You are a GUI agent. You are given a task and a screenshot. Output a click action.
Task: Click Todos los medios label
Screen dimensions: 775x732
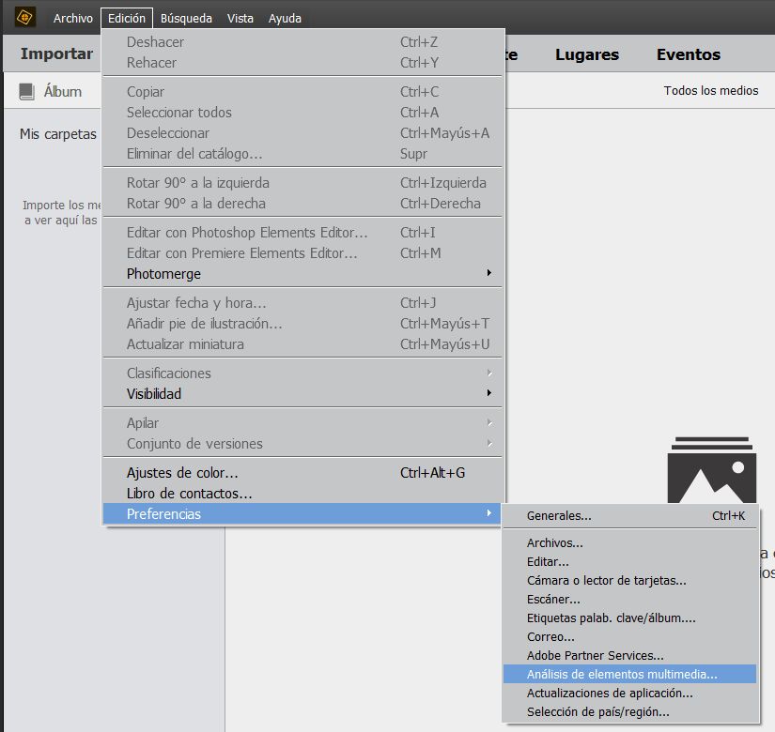[711, 90]
